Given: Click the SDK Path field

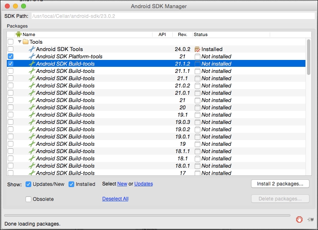Looking at the screenshot, I should (173, 16).
